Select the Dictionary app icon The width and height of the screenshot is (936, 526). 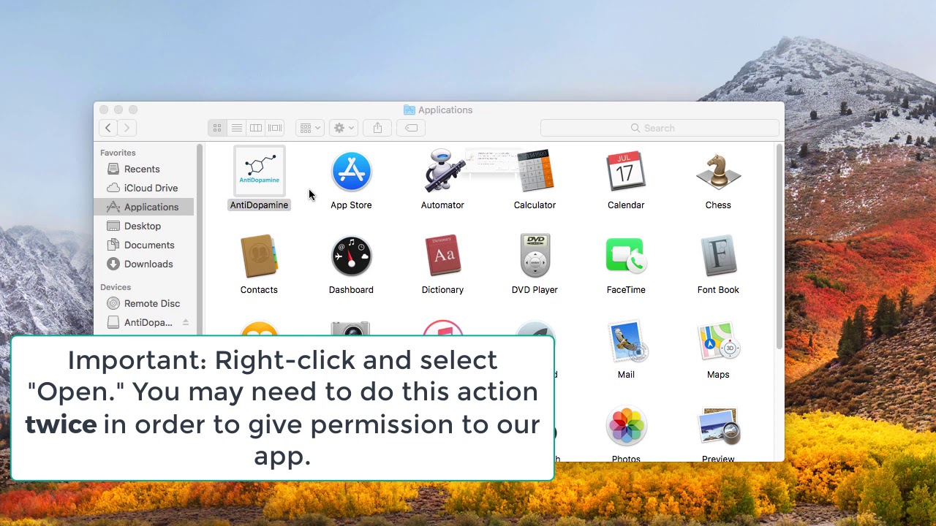point(442,256)
